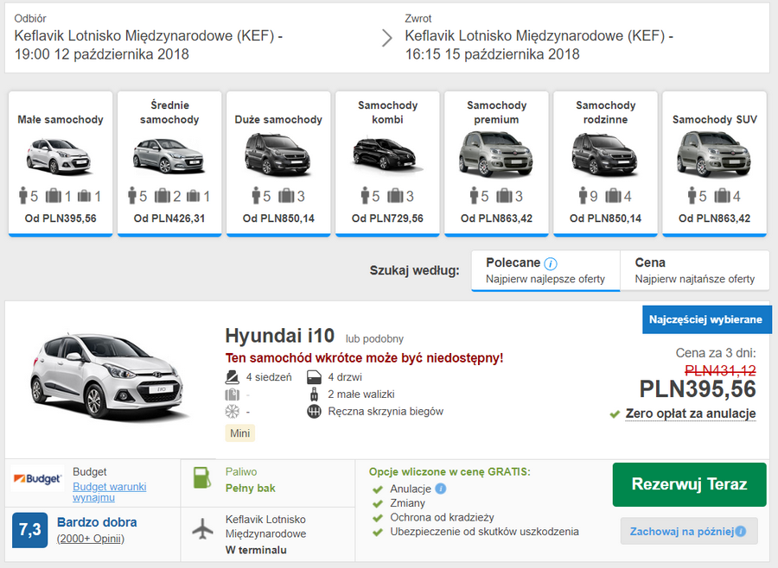Click the checkmark next to Ochrona od kradzieży
This screenshot has height=568, width=778.
pos(378,519)
